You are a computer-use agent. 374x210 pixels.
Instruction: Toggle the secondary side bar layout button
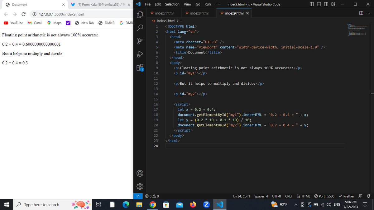tap(326, 4)
